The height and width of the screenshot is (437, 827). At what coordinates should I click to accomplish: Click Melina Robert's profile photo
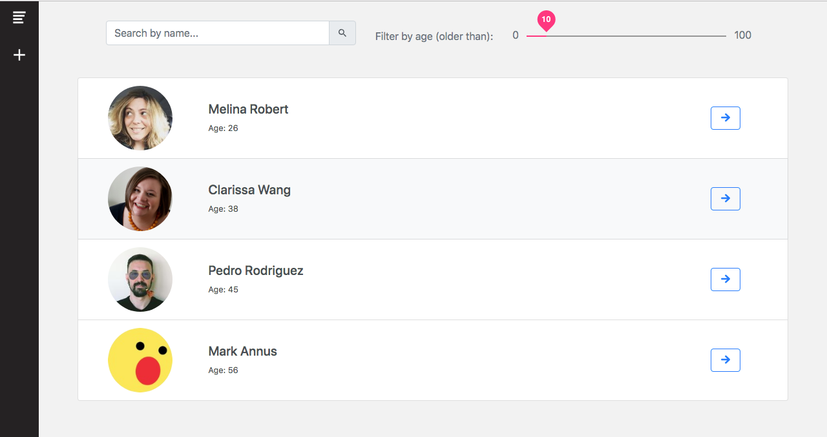point(140,118)
